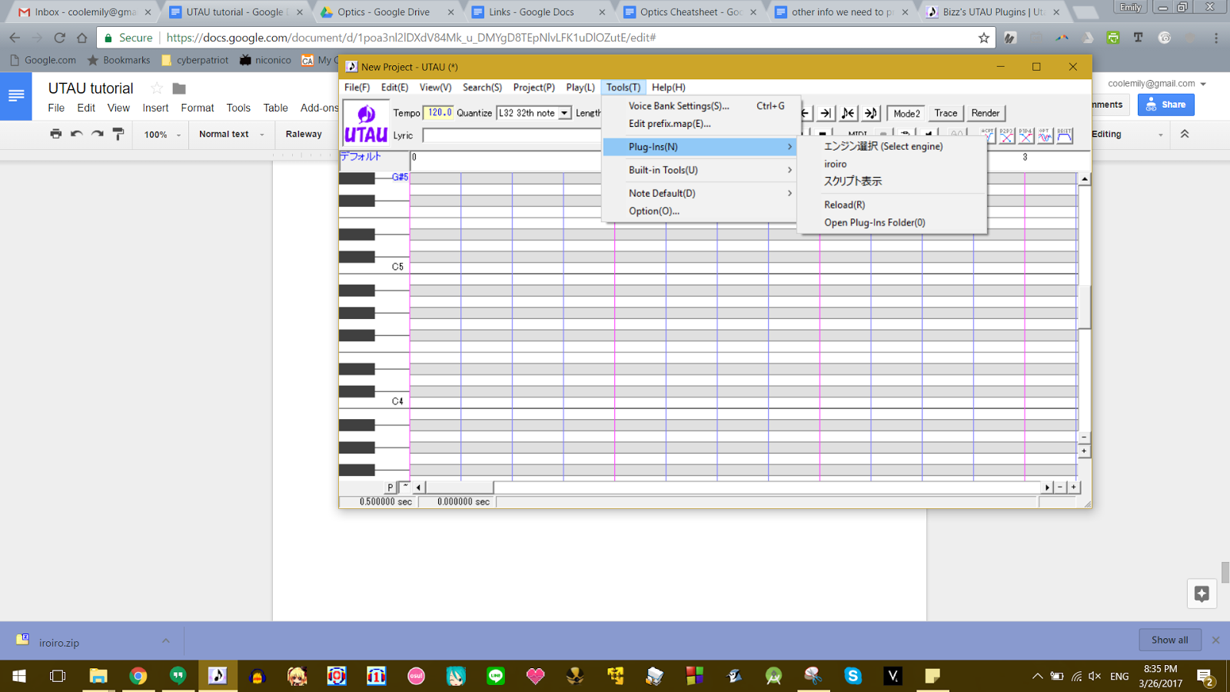Click Reload(R) in the Plug-Ins submenu
The width and height of the screenshot is (1230, 692).
(x=892, y=205)
